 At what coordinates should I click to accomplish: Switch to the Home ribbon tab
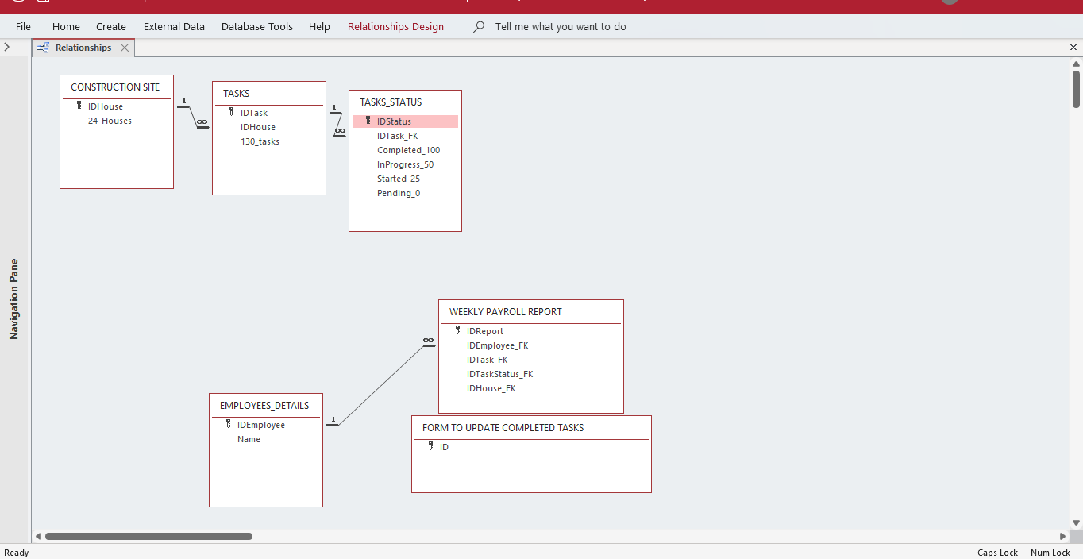pyautogui.click(x=66, y=26)
